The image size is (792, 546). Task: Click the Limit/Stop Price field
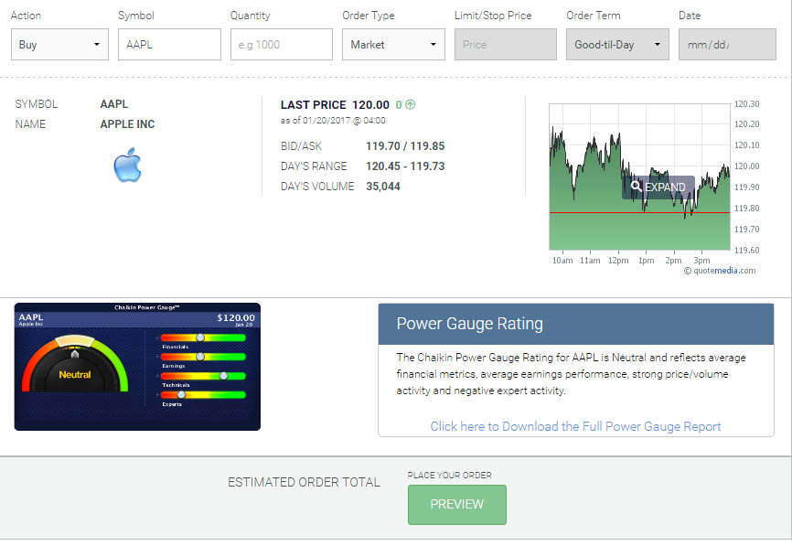pos(506,45)
